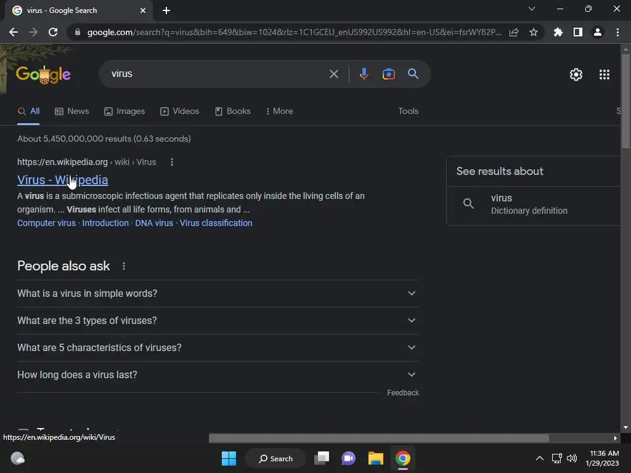Open the DNA virus sitelink
631x473 pixels.
point(154,223)
